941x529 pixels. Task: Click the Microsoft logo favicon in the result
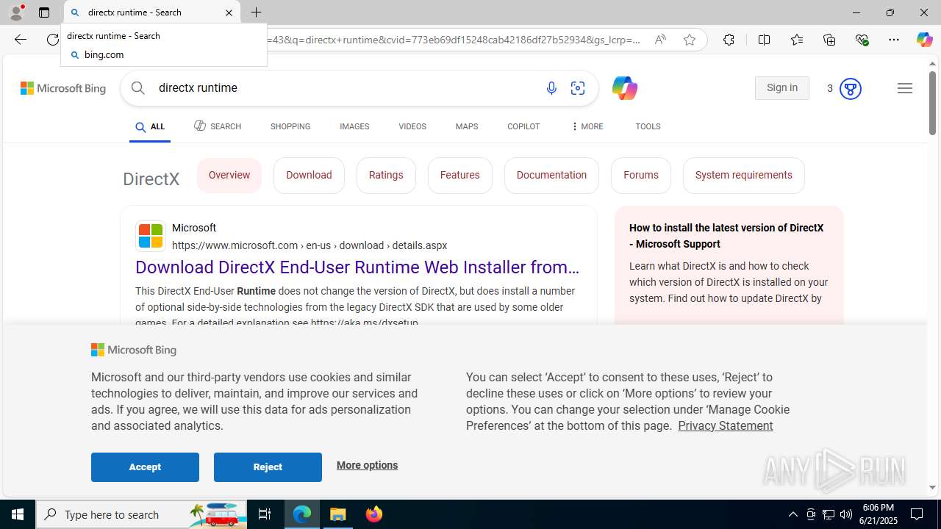coord(151,237)
